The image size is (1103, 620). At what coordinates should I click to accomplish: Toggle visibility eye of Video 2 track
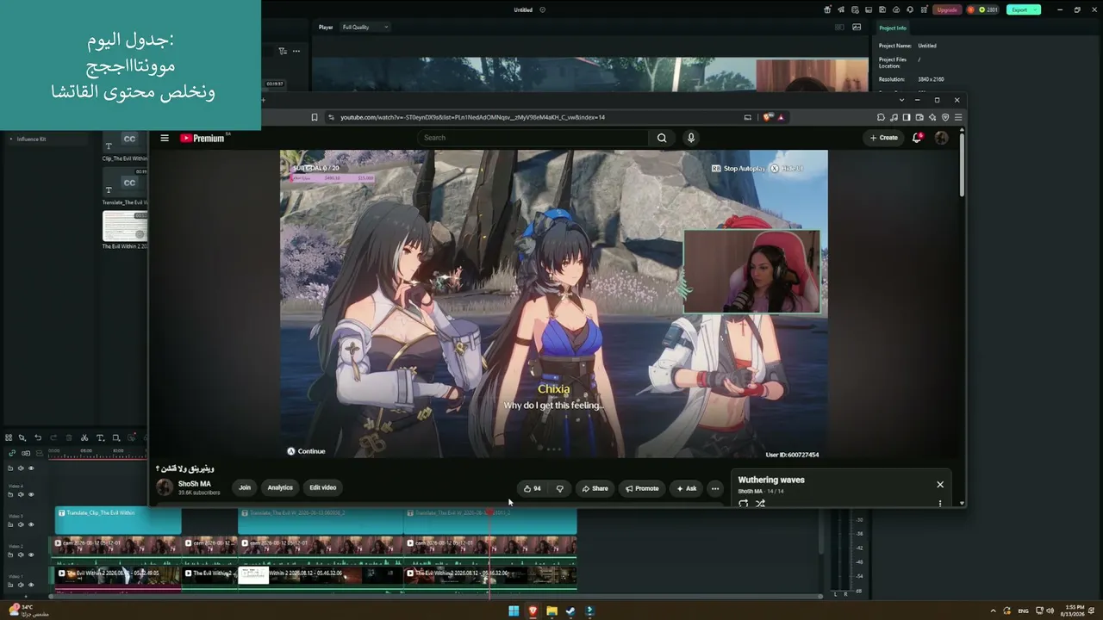pos(31,555)
